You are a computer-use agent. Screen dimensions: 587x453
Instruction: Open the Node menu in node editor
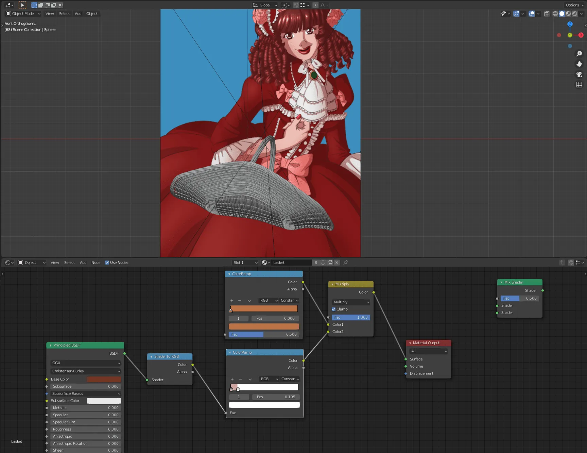pos(96,263)
